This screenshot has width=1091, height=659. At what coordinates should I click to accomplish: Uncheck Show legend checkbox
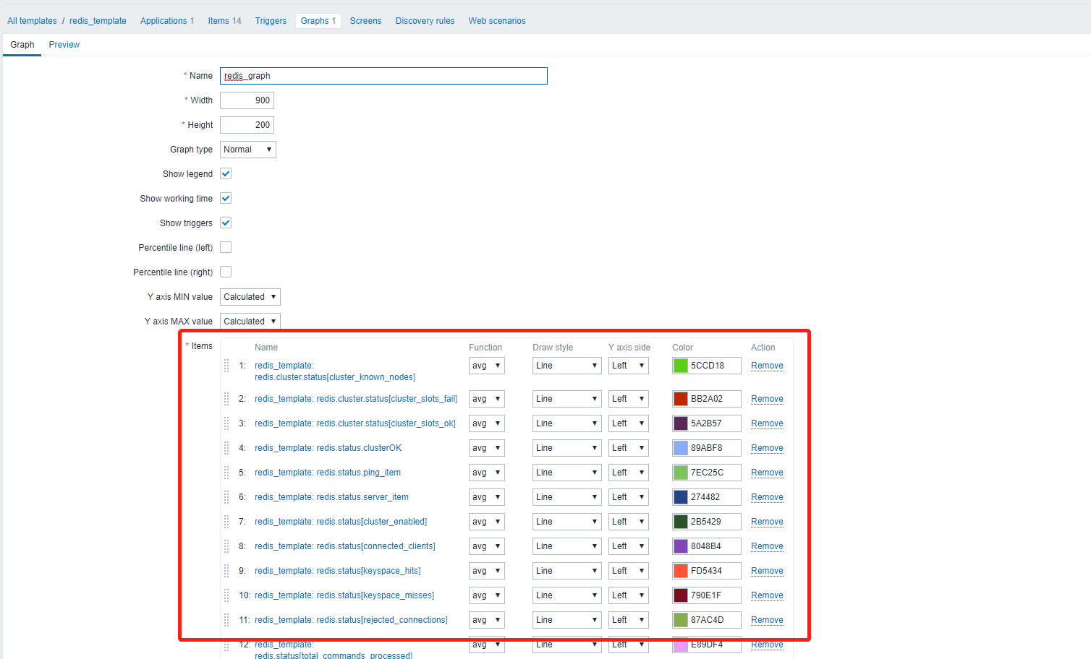(x=226, y=173)
